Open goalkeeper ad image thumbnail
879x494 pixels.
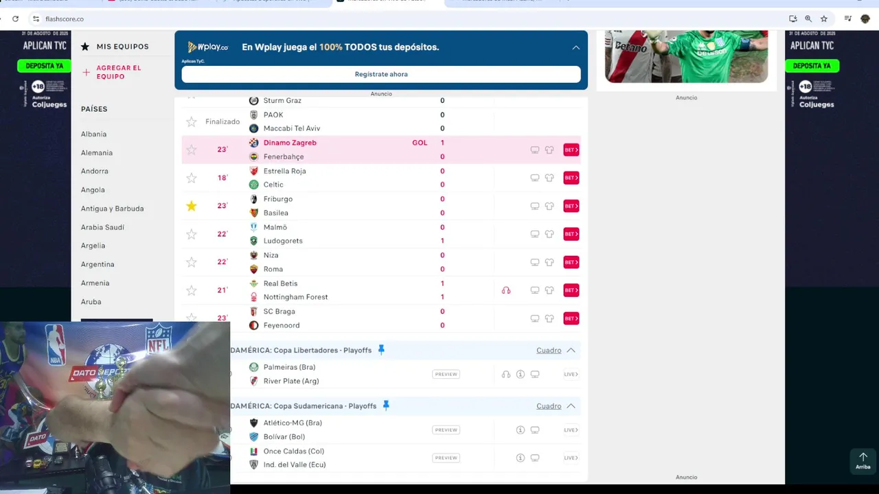[686, 56]
